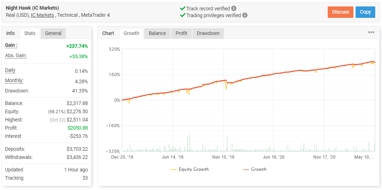
Task: Open the IC Markets broker link
Action: pos(42,15)
